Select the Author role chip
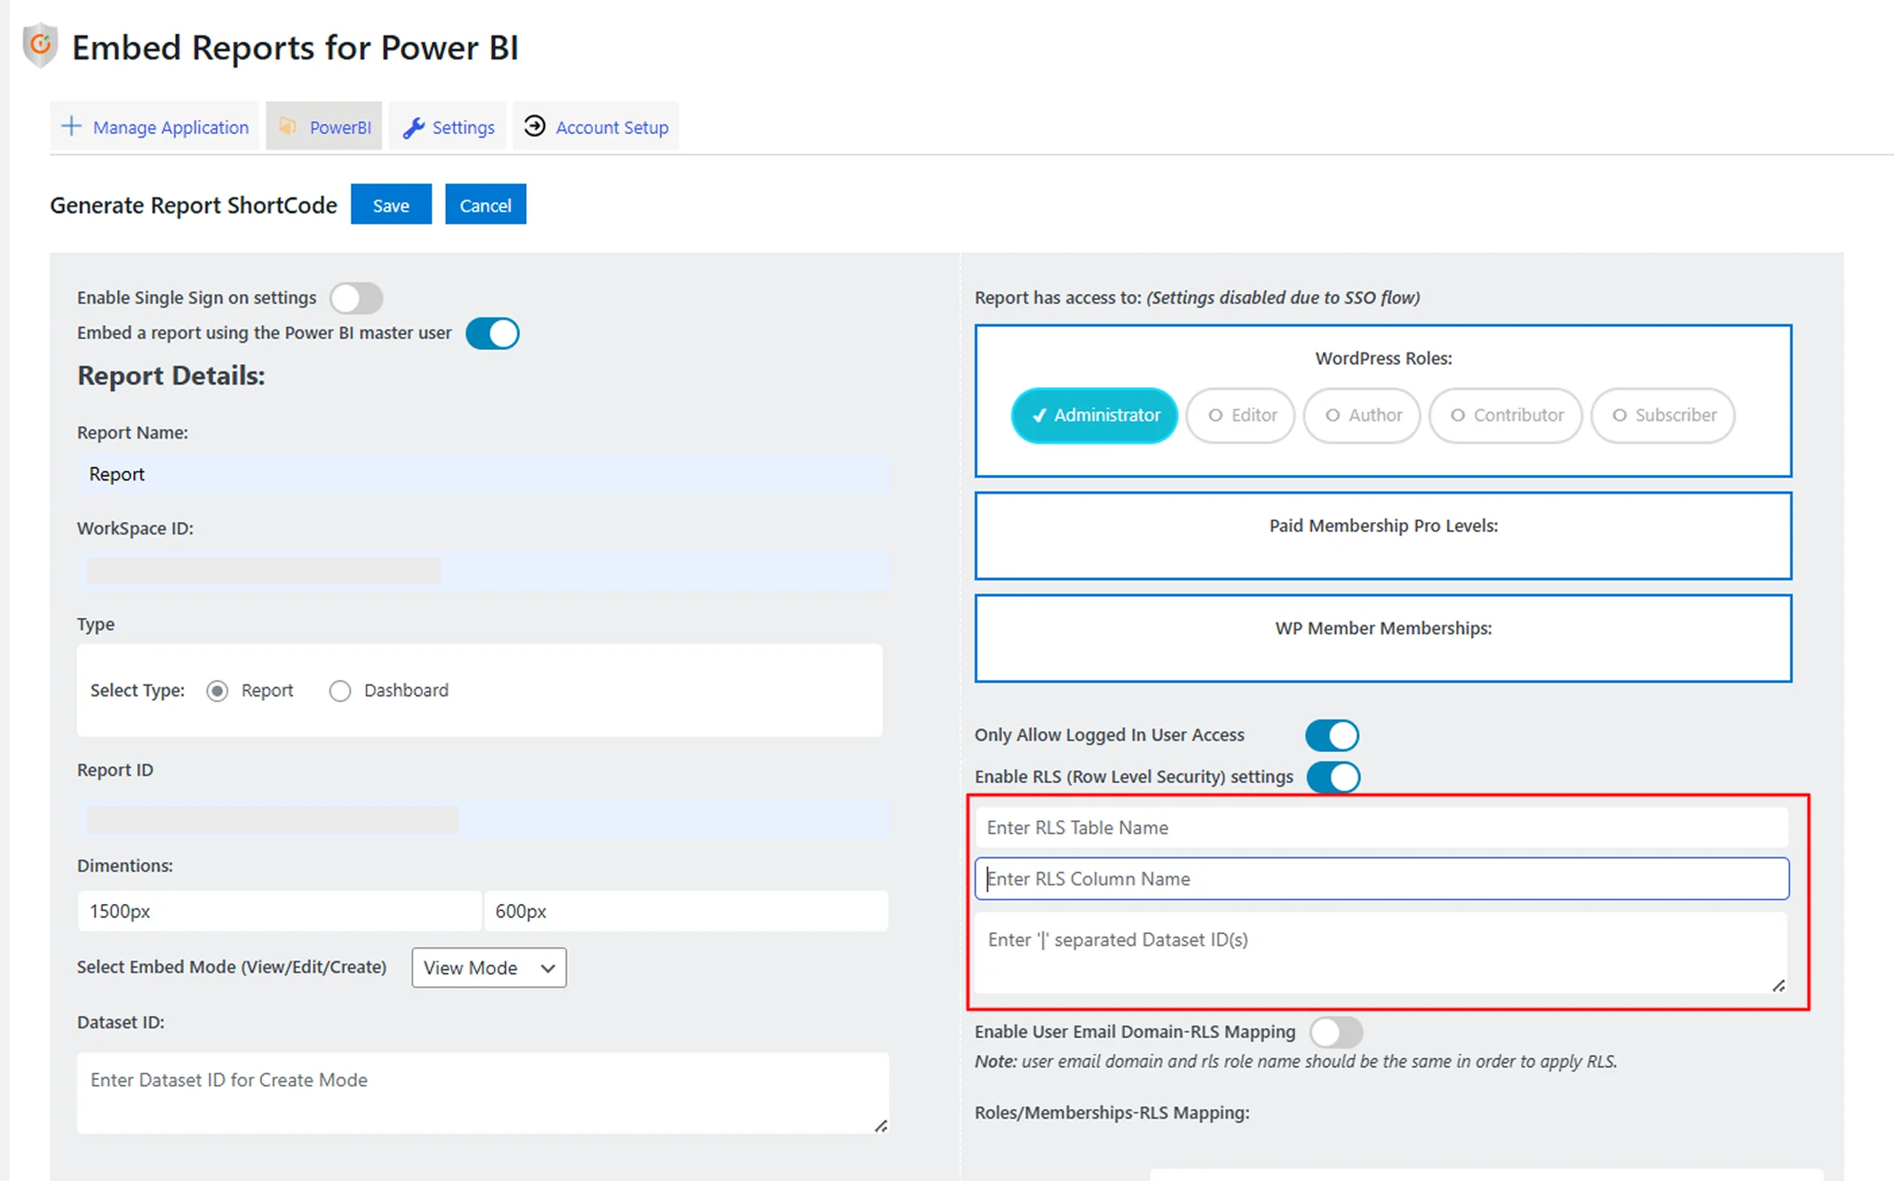The width and height of the screenshot is (1894, 1181). pyautogui.click(x=1362, y=416)
